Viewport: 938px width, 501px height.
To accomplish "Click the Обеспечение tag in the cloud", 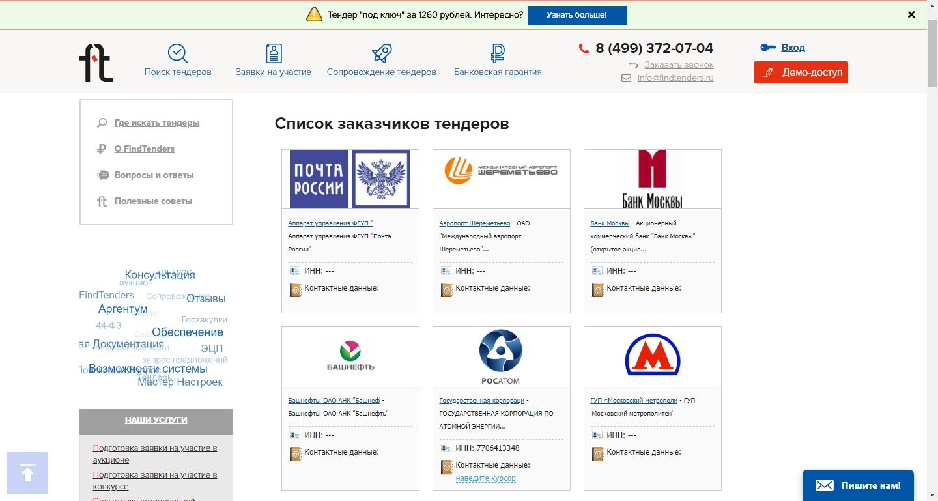I will point(188,332).
